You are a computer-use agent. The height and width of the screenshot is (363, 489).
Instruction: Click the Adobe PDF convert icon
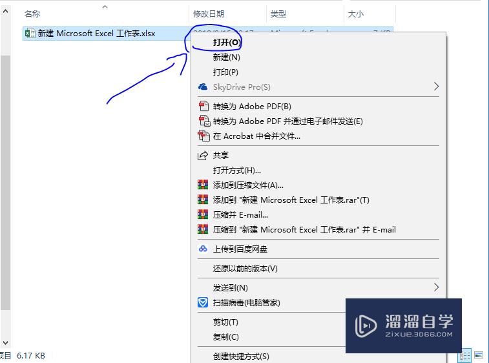pos(203,106)
